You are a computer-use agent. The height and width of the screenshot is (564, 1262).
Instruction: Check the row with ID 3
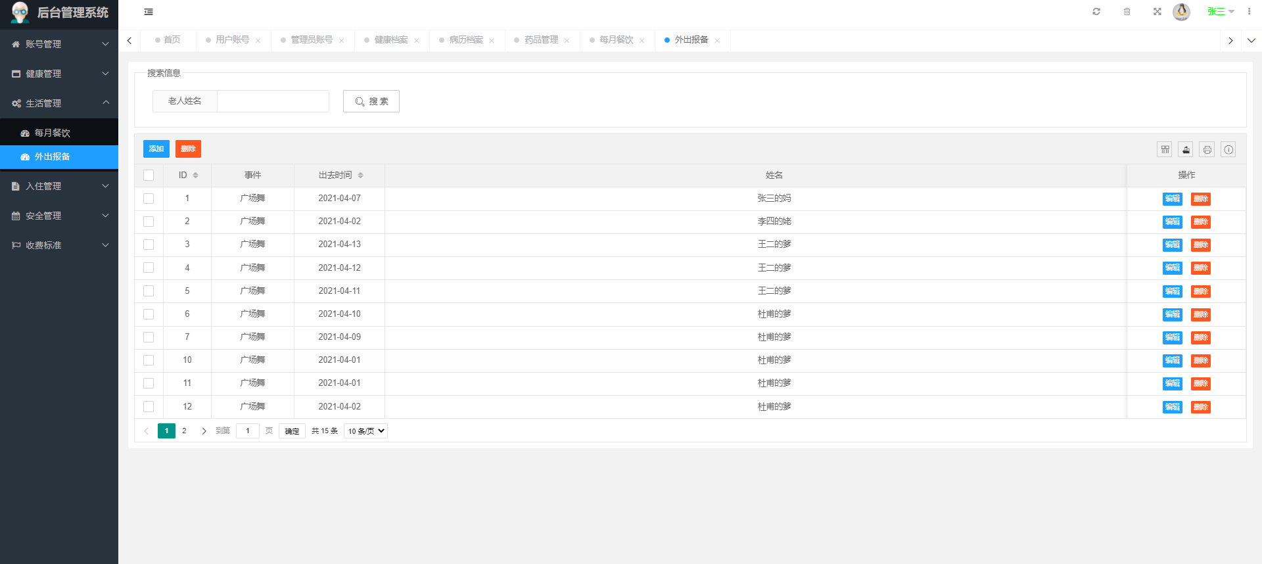pyautogui.click(x=149, y=245)
